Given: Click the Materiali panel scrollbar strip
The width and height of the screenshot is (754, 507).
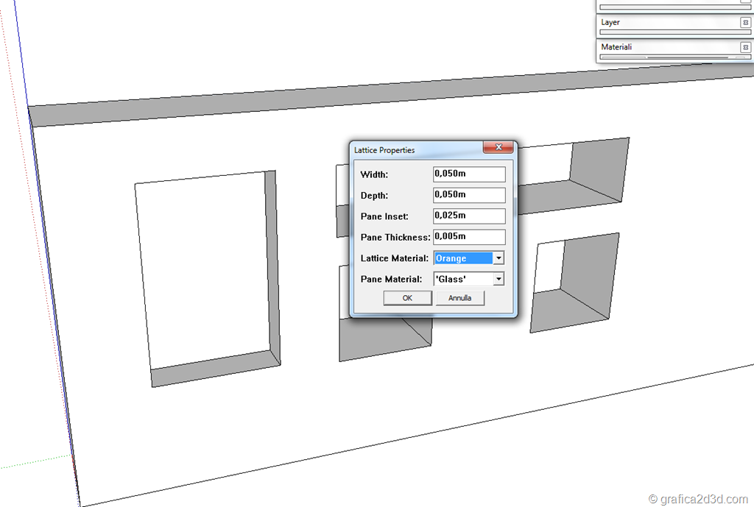Looking at the screenshot, I should pos(674,57).
